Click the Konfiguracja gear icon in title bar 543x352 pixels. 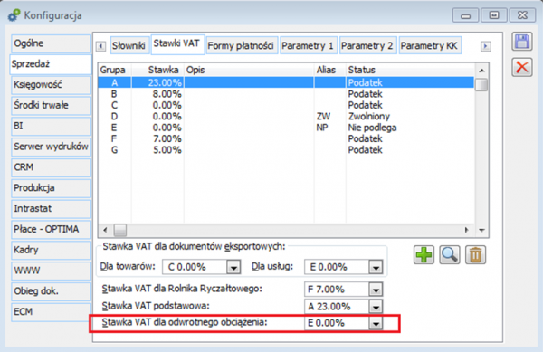(14, 15)
